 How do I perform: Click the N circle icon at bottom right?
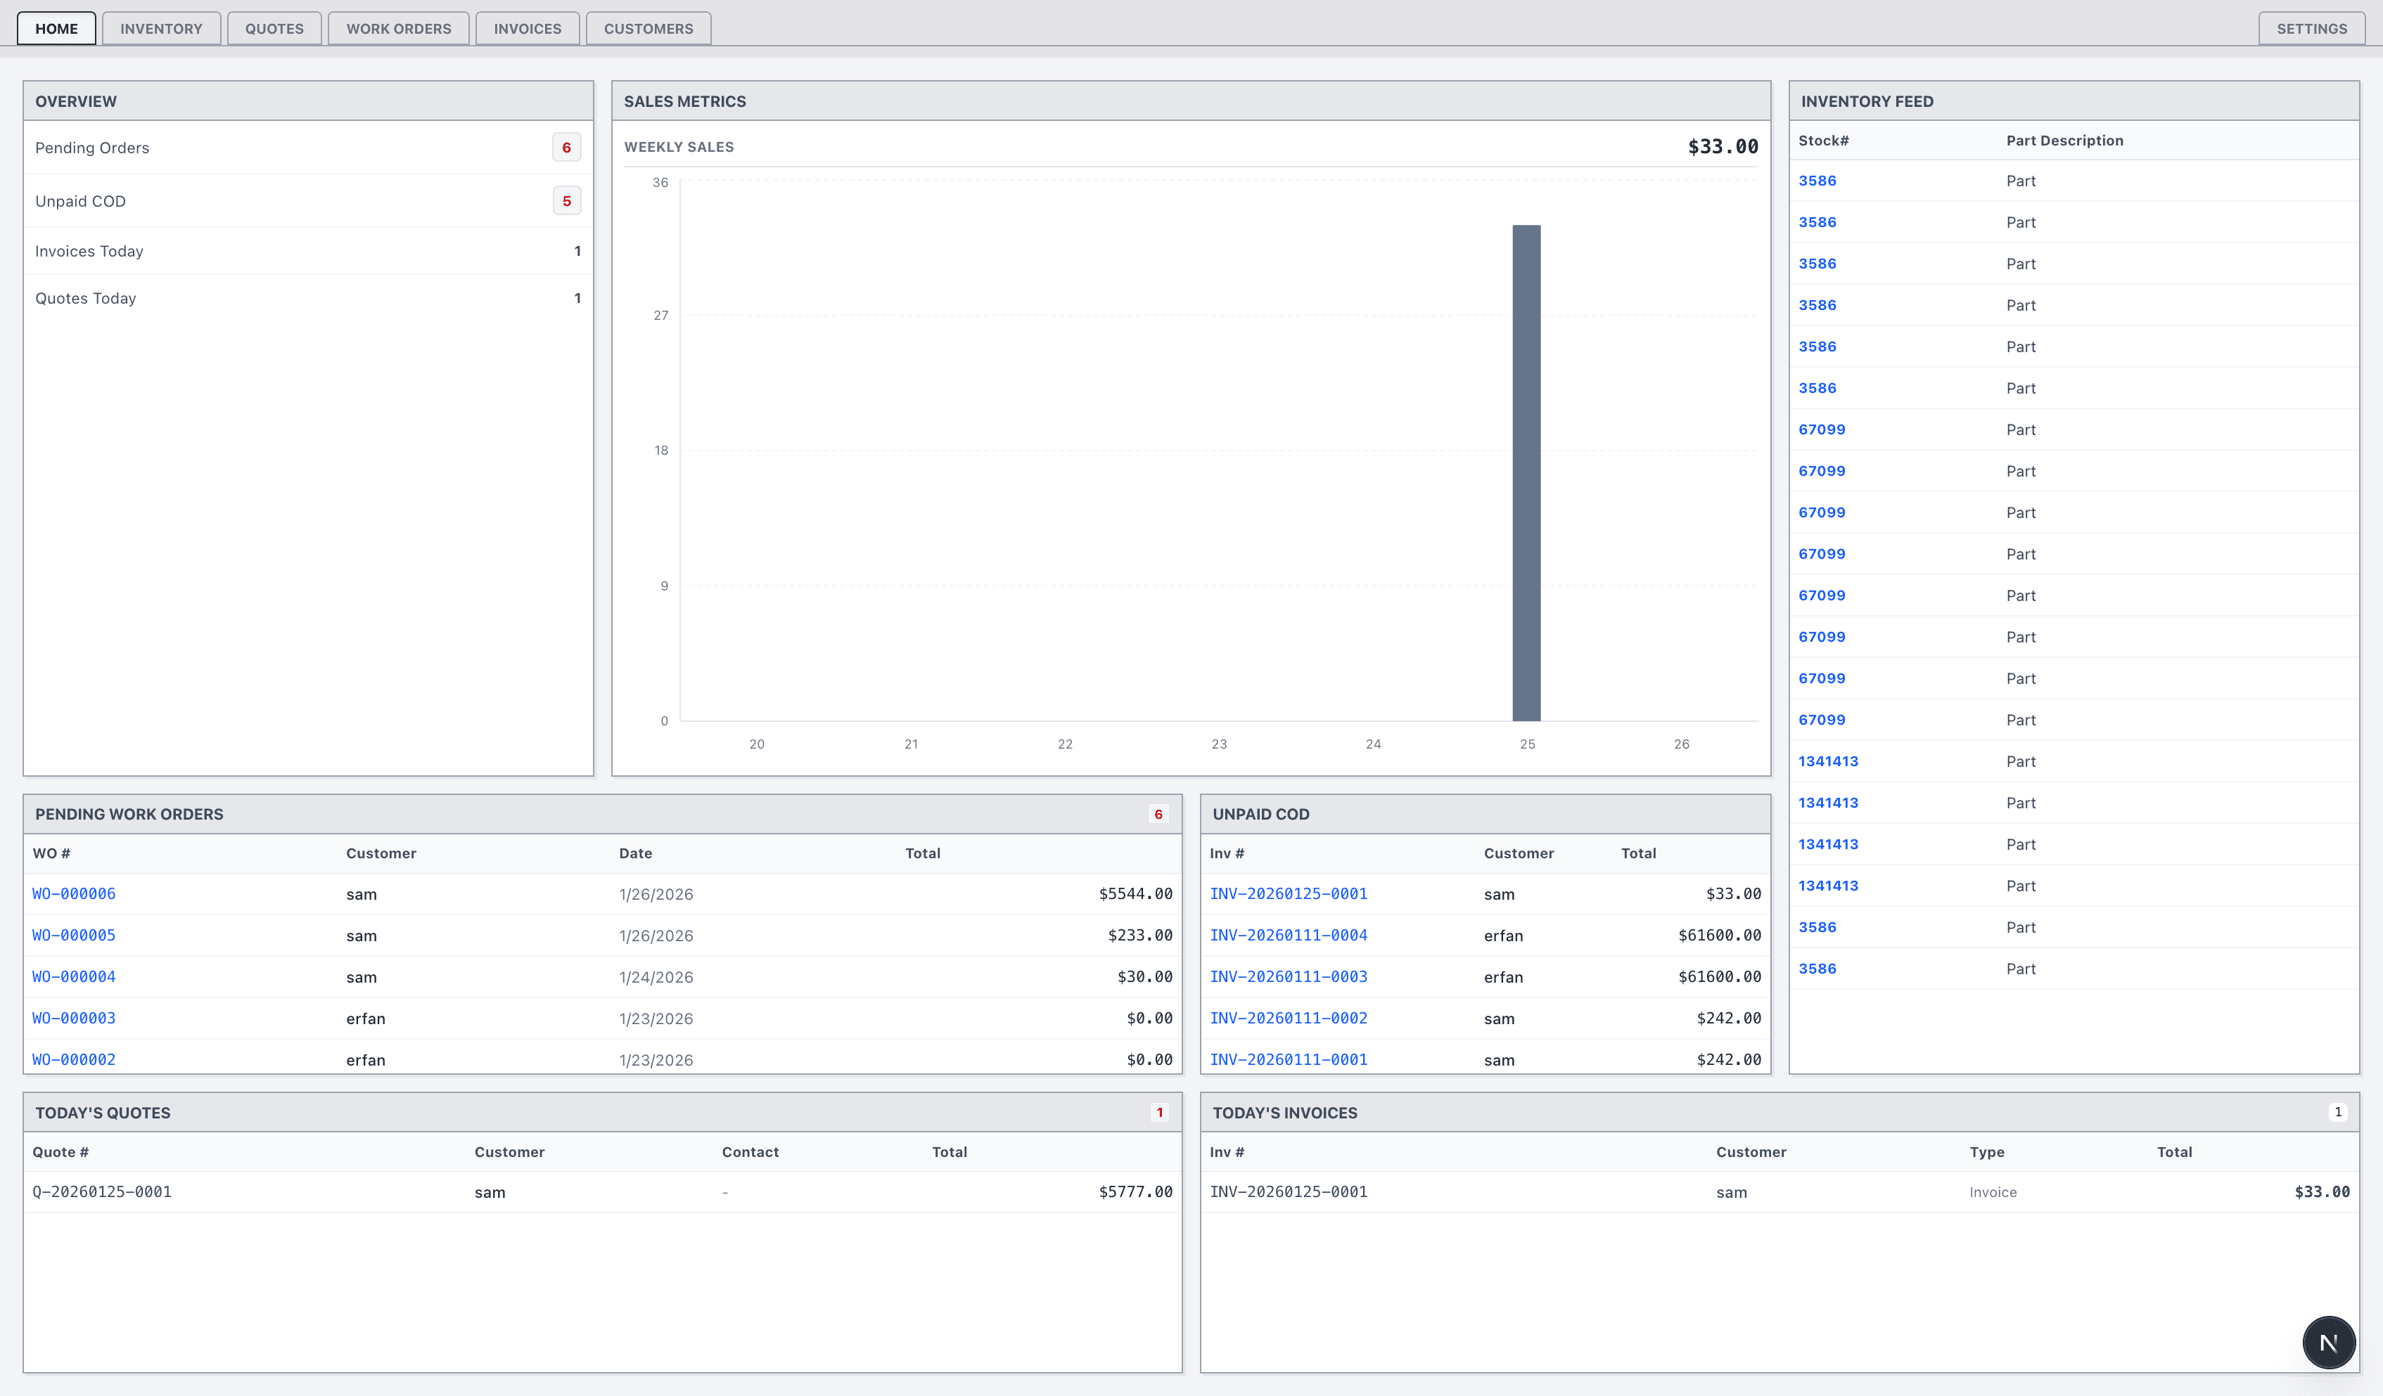[2329, 1342]
